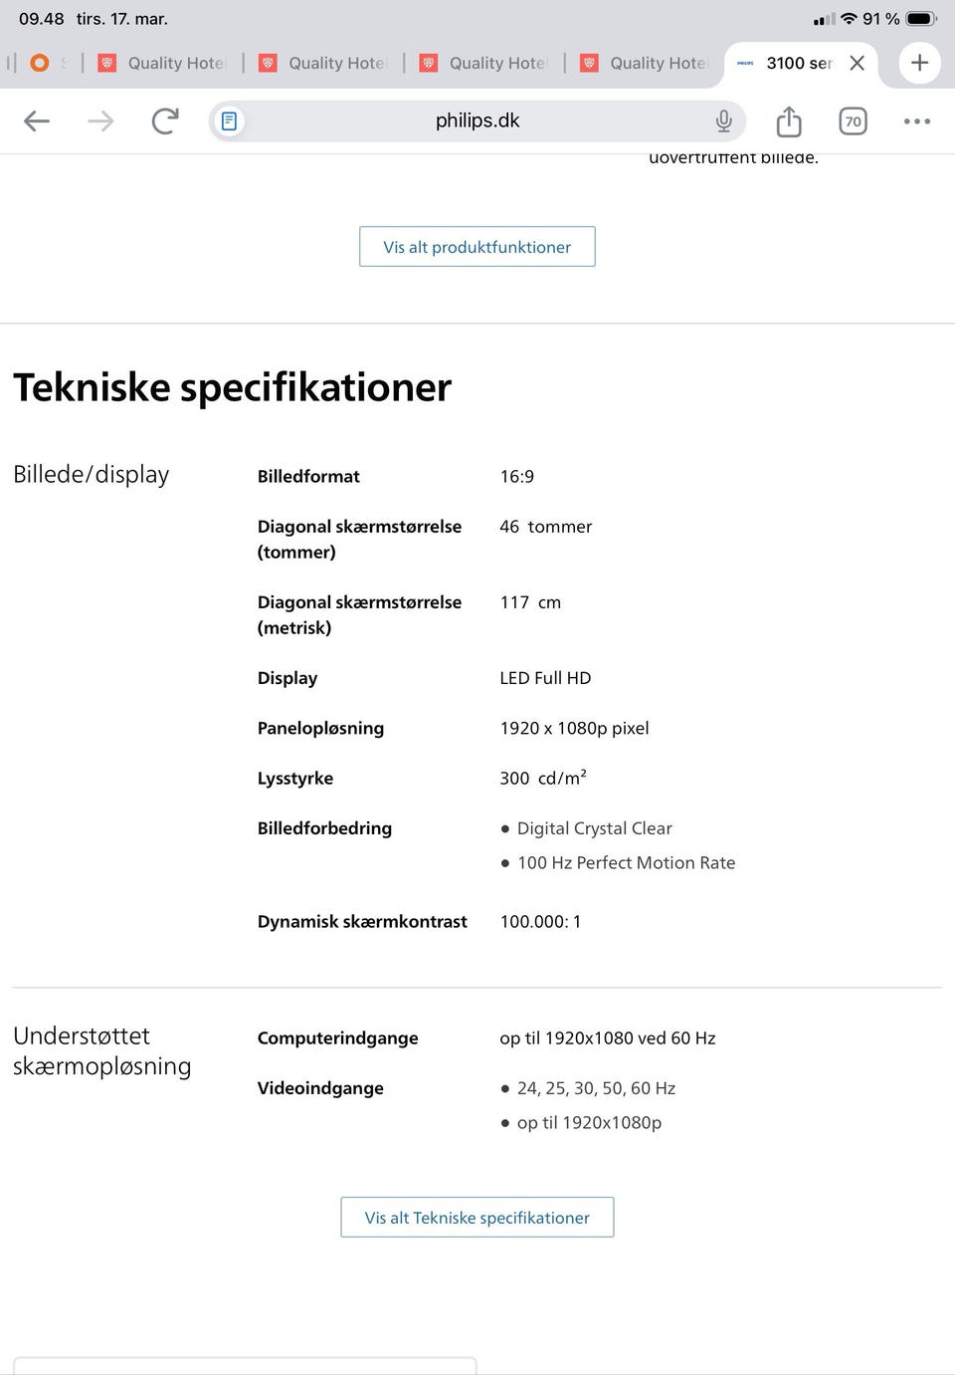Image resolution: width=955 pixels, height=1375 pixels.
Task: Open the ellipsis more-options icon
Action: tap(916, 120)
